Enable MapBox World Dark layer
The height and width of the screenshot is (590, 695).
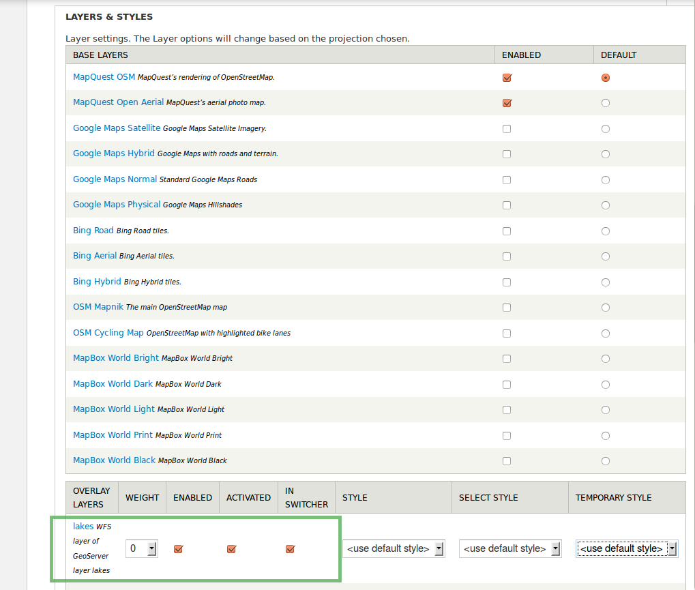click(506, 385)
